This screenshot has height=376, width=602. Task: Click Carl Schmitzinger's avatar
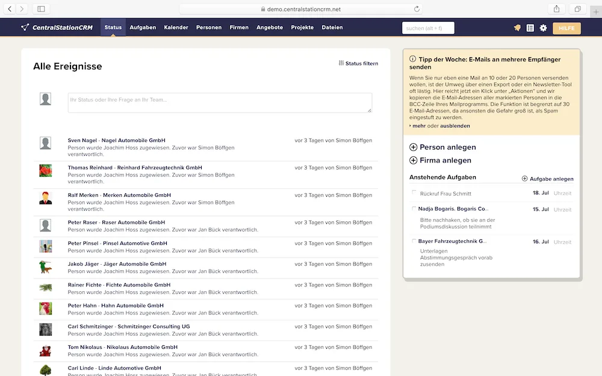(45, 329)
